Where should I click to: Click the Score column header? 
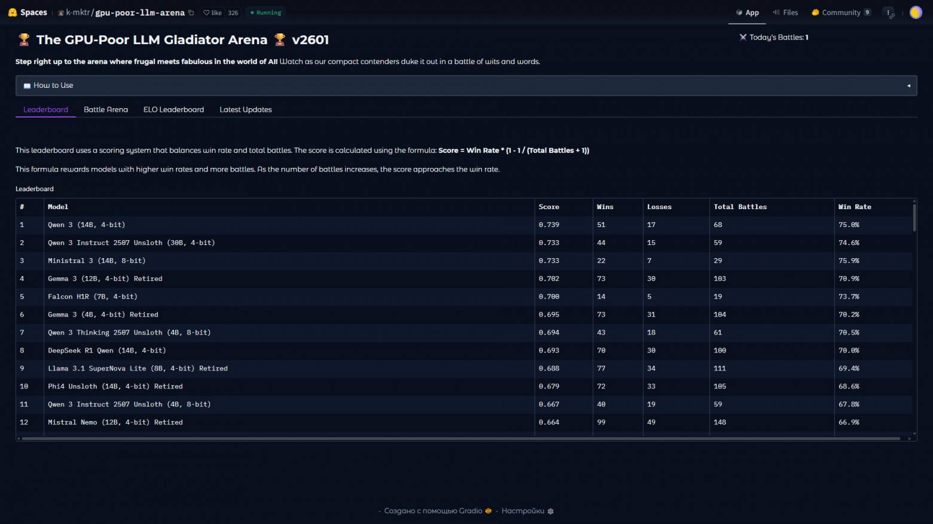tap(548, 207)
